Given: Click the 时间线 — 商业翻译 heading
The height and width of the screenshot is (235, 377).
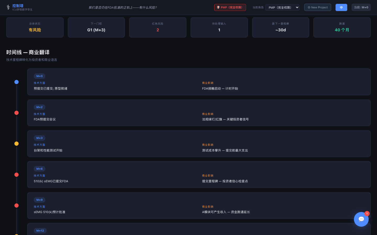Looking at the screenshot, I should (28, 52).
